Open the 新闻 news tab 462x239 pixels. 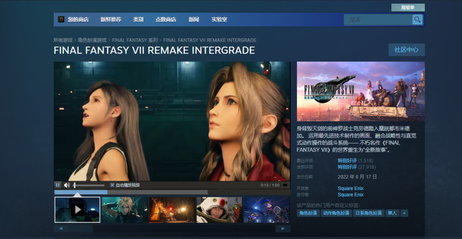[x=194, y=20]
